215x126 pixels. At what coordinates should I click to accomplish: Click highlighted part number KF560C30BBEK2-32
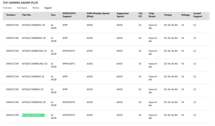33,115
